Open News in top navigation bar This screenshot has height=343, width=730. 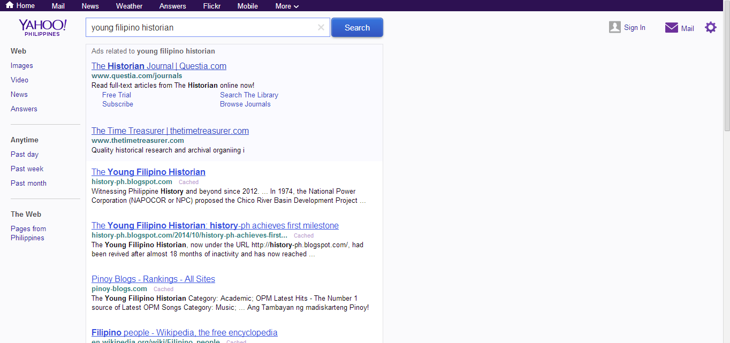(90, 6)
